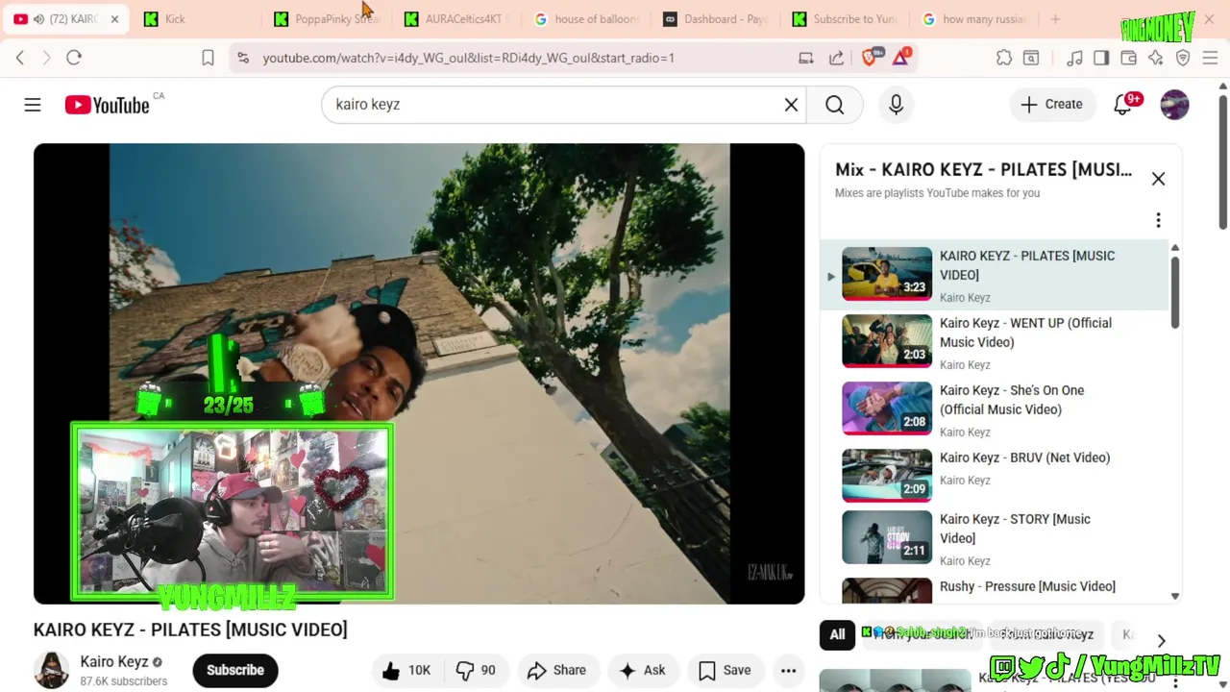Start voice search with microphone icon
Viewport: 1230px width, 692px height.
[x=896, y=105]
